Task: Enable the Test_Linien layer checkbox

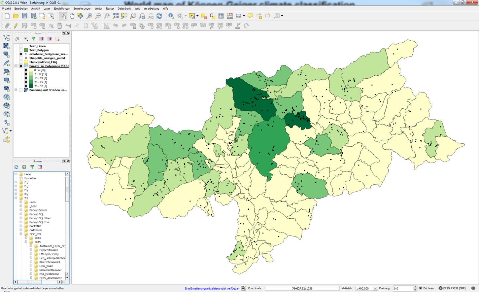Action: pos(21,46)
